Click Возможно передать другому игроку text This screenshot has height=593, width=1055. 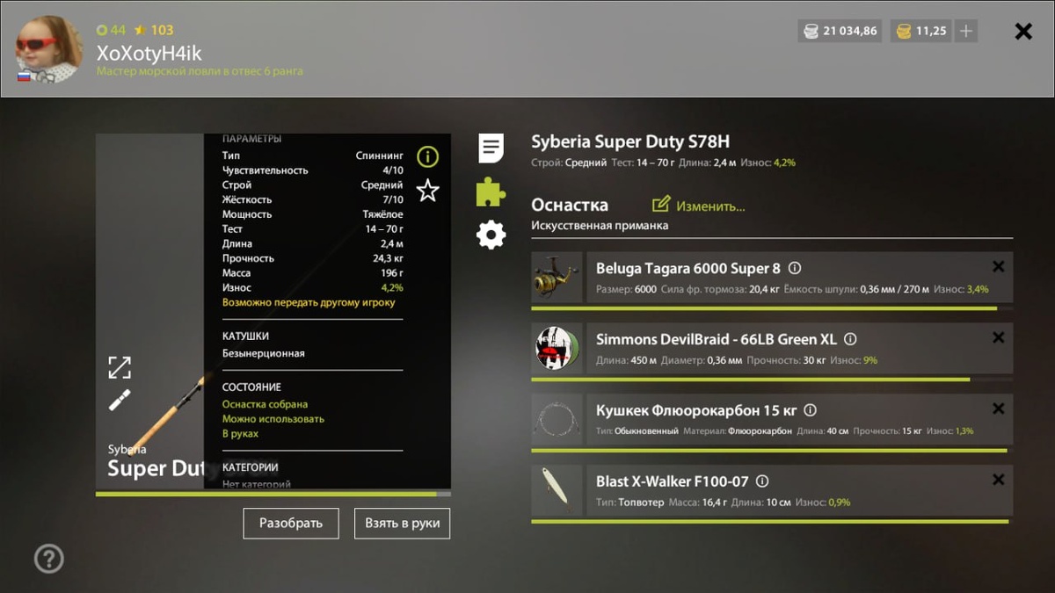309,302
